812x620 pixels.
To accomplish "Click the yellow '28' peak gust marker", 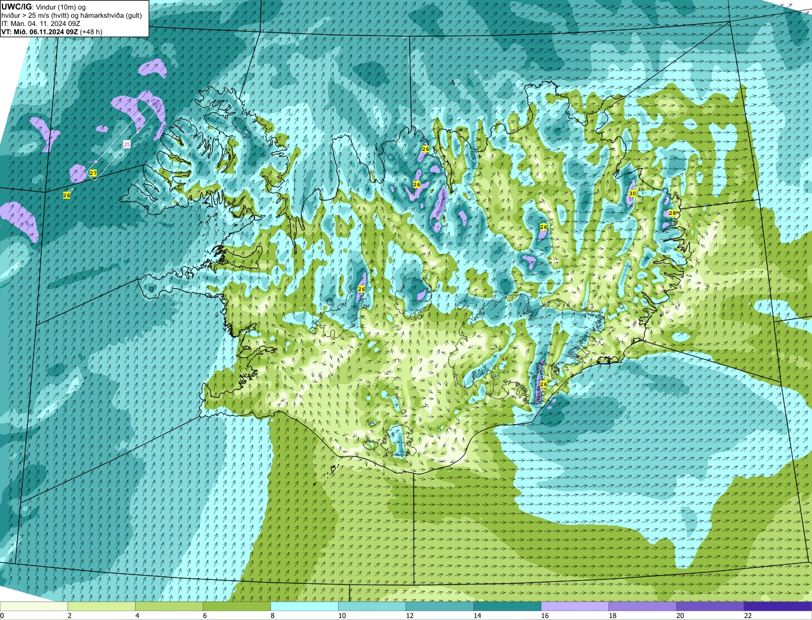I will pos(672,214).
